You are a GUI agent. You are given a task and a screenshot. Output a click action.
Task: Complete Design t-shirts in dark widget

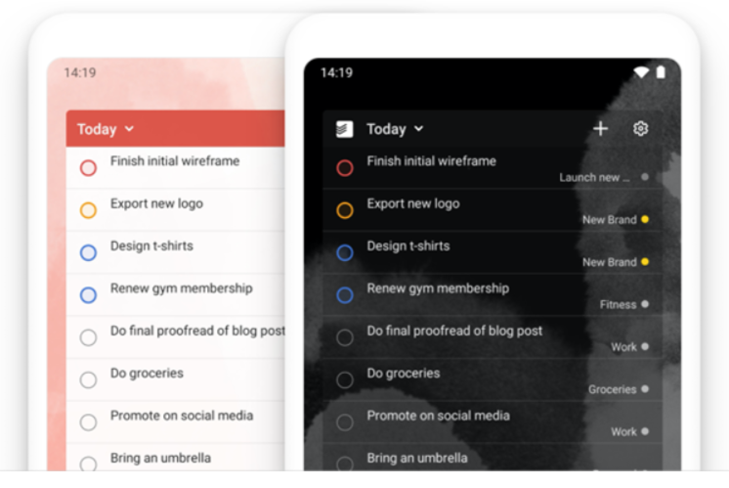345,252
